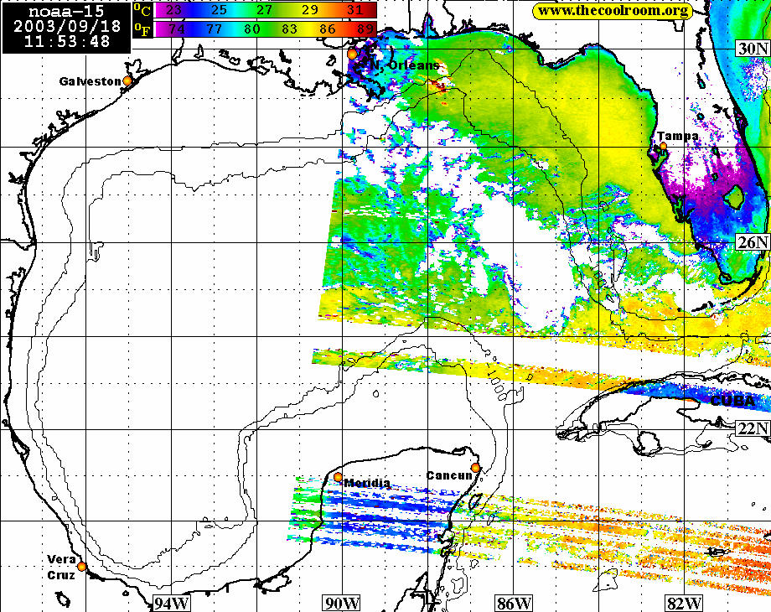Click the Galveston city marker dot
This screenshot has height=612, width=771.
coord(127,80)
